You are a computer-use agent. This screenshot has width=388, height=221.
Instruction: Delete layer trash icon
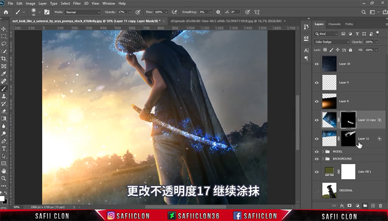pyautogui.click(x=380, y=206)
